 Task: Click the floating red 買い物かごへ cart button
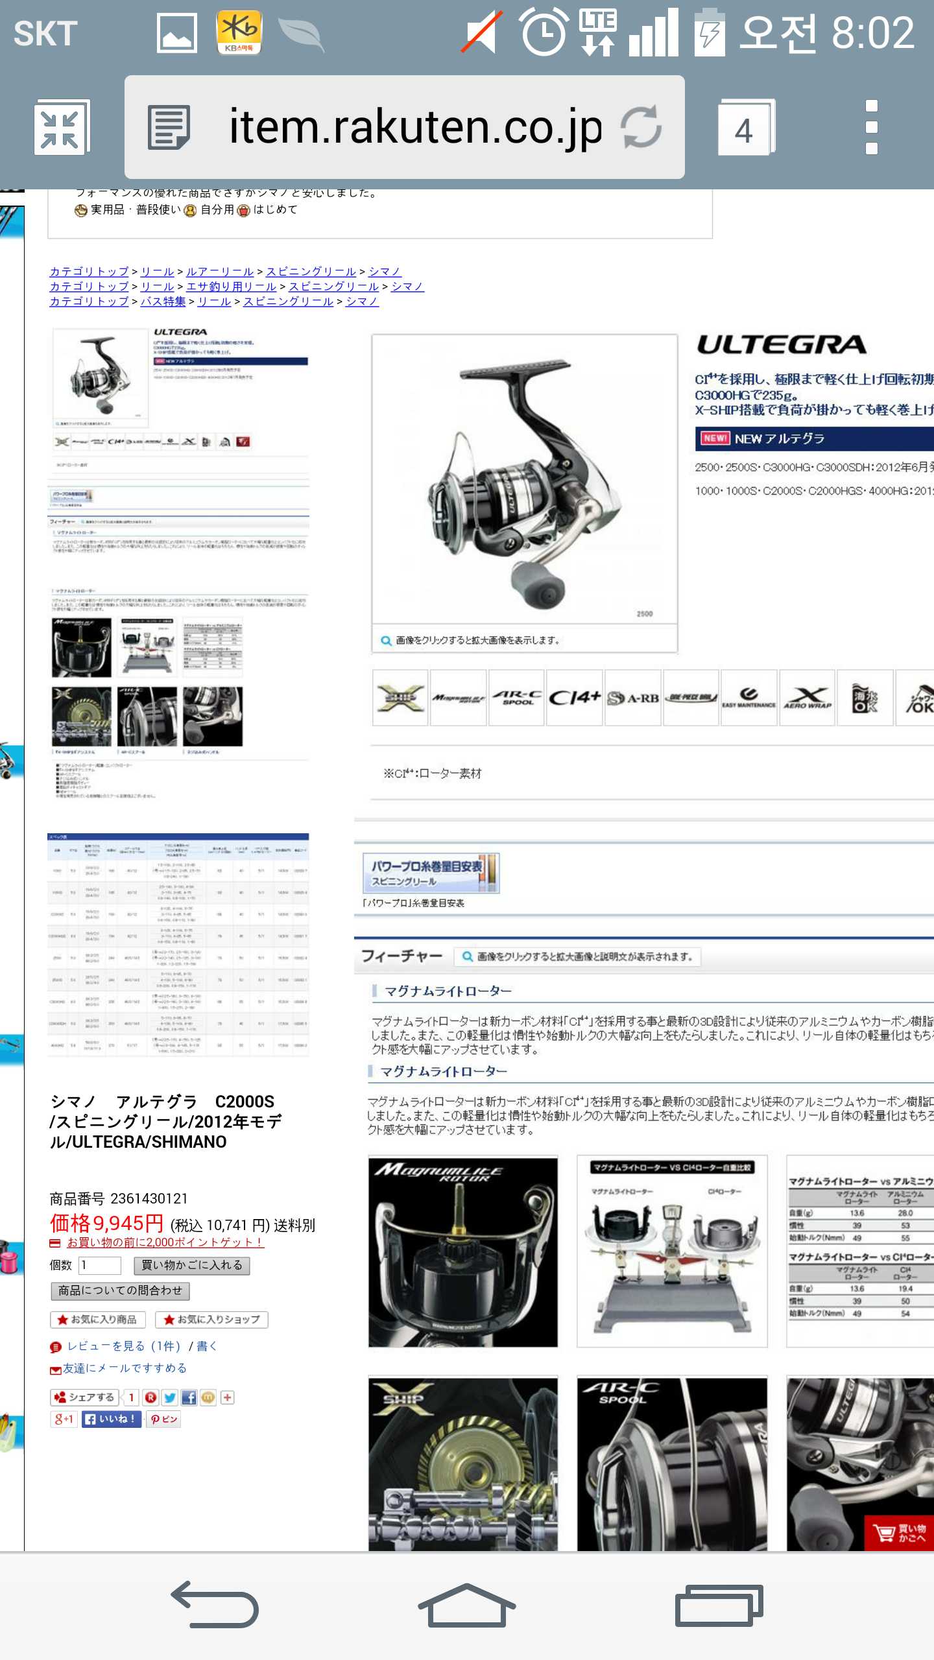tap(899, 1533)
